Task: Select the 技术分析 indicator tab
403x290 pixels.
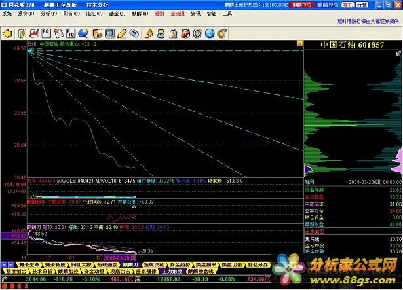Action: pyautogui.click(x=42, y=271)
